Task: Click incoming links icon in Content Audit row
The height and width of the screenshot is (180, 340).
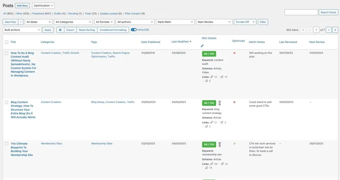Action: (206, 81)
